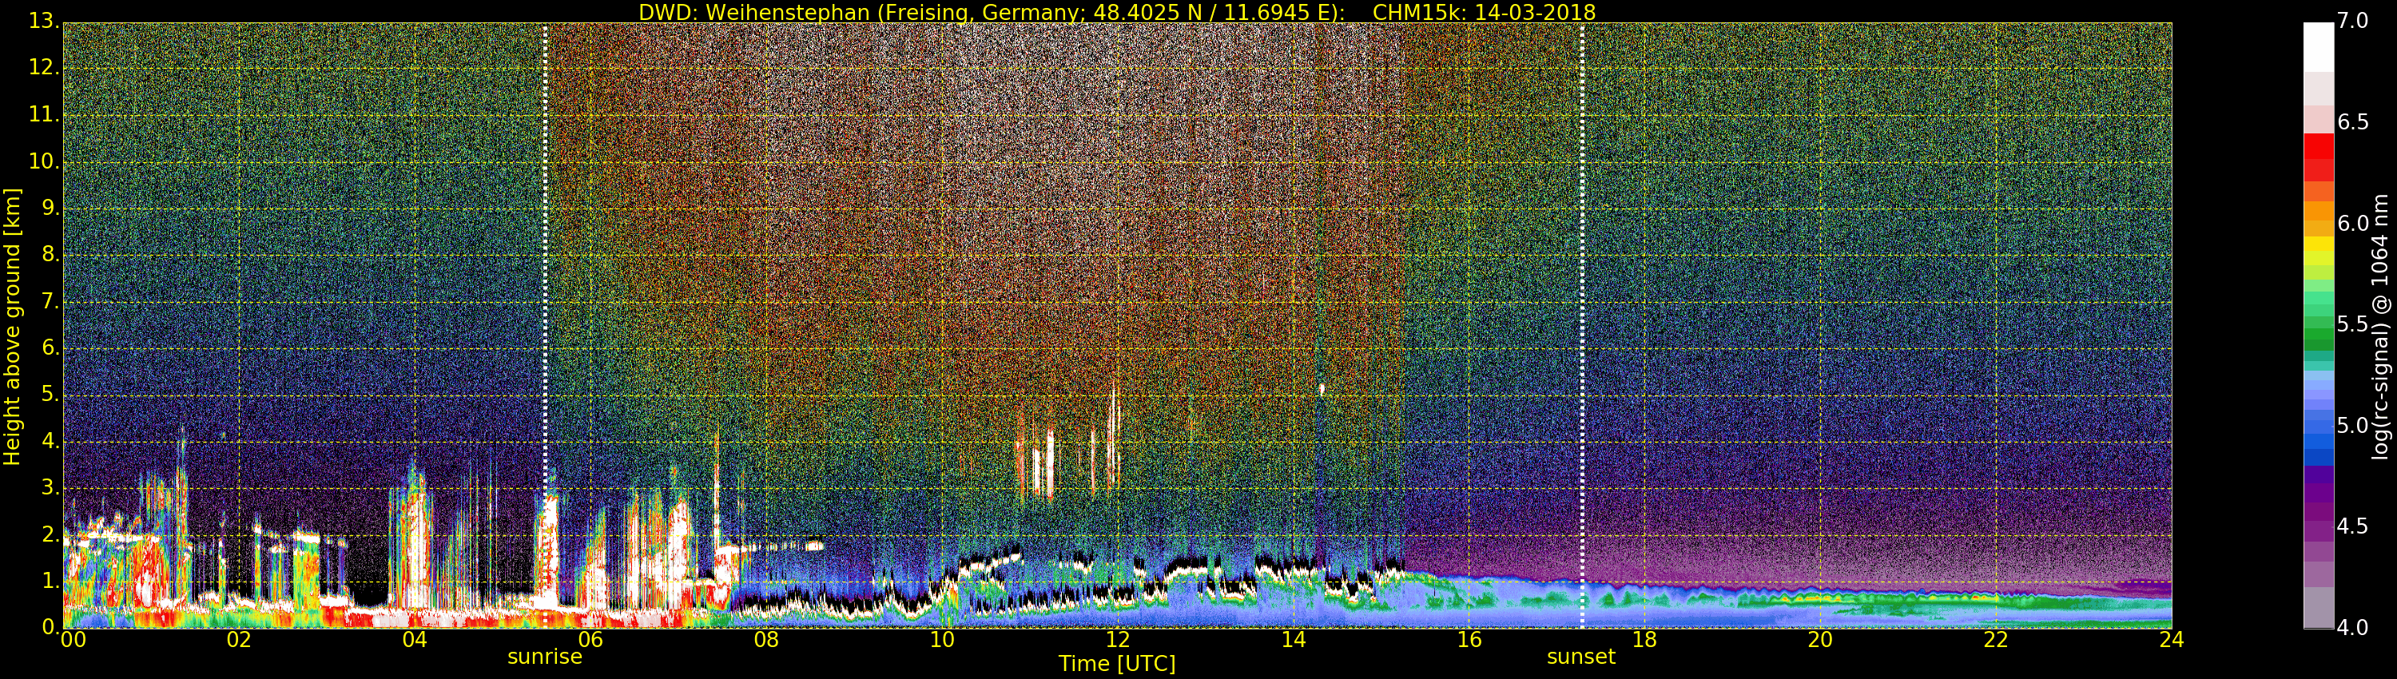Click the height tick label '11.'
Image resolution: width=2397 pixels, height=679 pixels.
coord(44,114)
